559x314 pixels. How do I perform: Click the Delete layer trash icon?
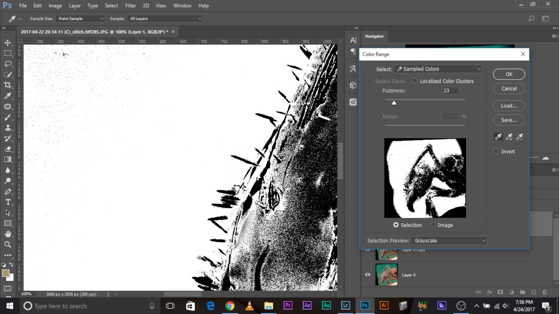(x=544, y=292)
